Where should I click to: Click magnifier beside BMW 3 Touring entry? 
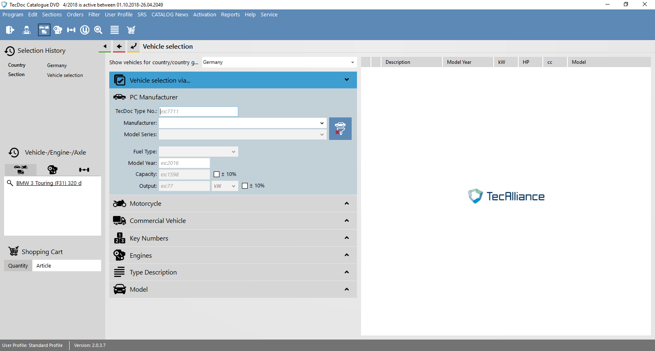(10, 183)
